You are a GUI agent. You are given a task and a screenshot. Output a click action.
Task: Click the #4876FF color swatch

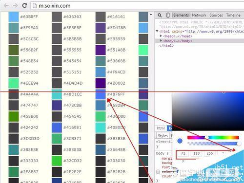click(101, 94)
